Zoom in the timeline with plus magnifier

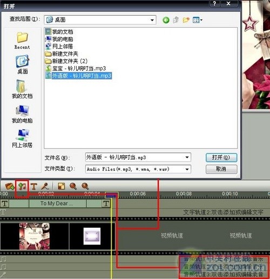[x=85, y=186]
